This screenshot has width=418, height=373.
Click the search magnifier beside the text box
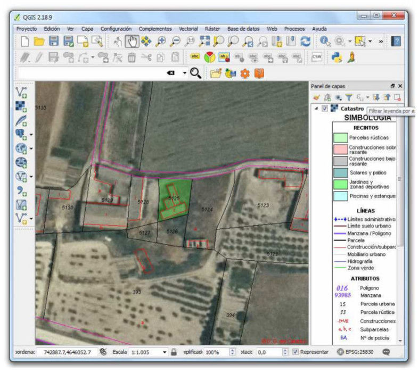tap(195, 73)
